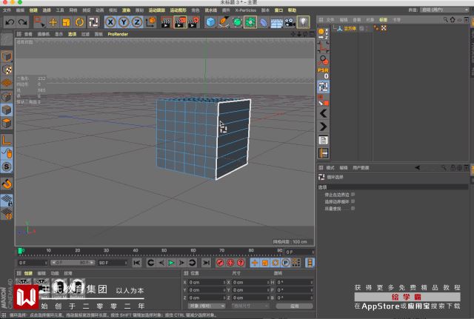
Task: Click the X position input field
Action: pos(204,283)
